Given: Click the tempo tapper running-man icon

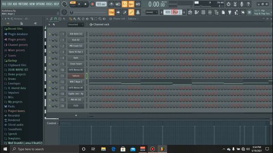Looking at the screenshot, I should coord(236,12).
